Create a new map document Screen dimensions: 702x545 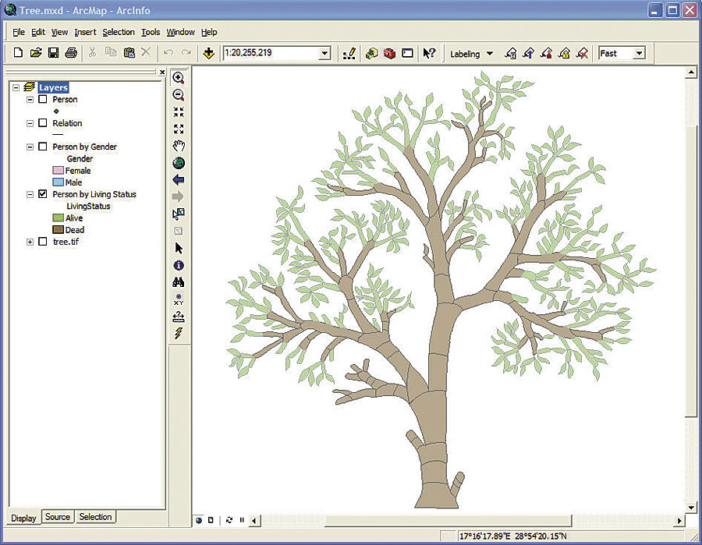pos(18,53)
